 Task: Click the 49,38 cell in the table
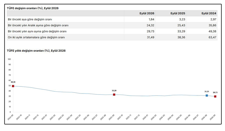[212, 31]
